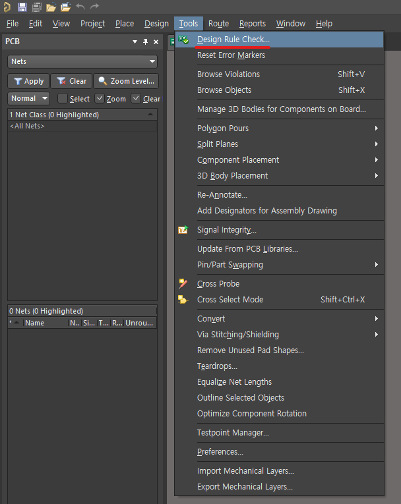
Task: Open the Window menu
Action: click(291, 24)
